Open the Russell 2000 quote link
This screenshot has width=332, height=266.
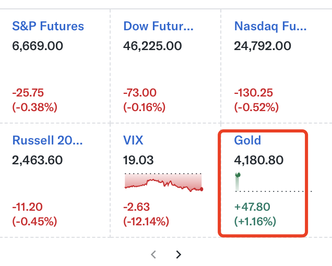[x=48, y=140]
